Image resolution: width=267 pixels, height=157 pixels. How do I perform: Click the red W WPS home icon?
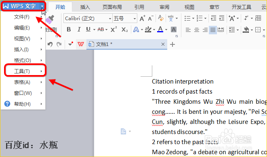[80, 44]
